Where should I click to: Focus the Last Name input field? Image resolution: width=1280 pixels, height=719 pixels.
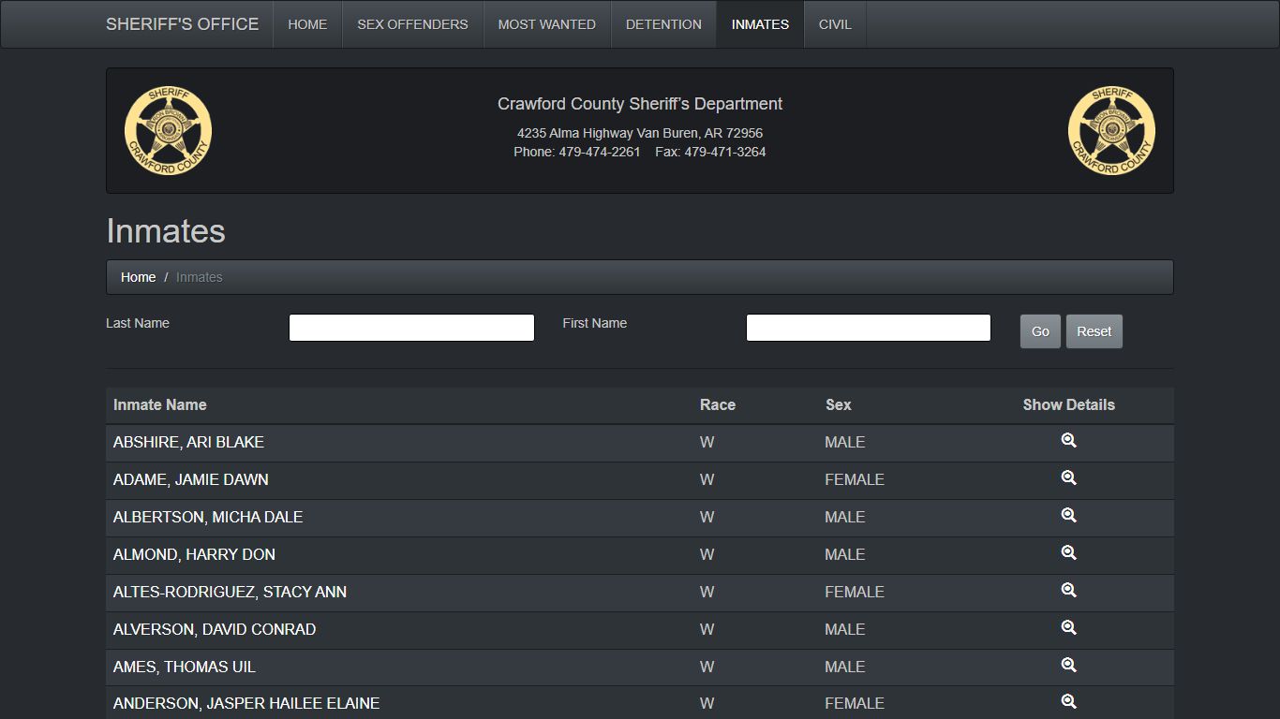pos(411,328)
